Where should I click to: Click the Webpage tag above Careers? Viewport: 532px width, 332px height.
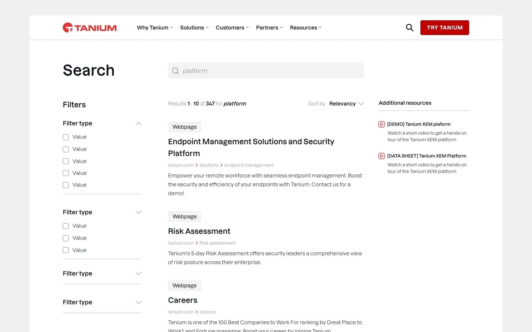185,286
